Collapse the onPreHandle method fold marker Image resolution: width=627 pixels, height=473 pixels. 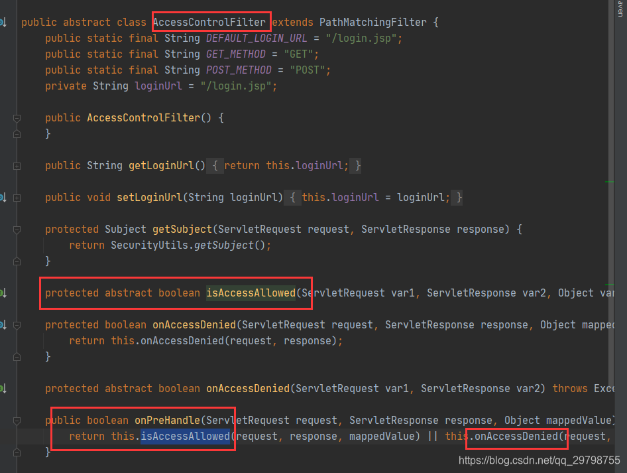(17, 421)
